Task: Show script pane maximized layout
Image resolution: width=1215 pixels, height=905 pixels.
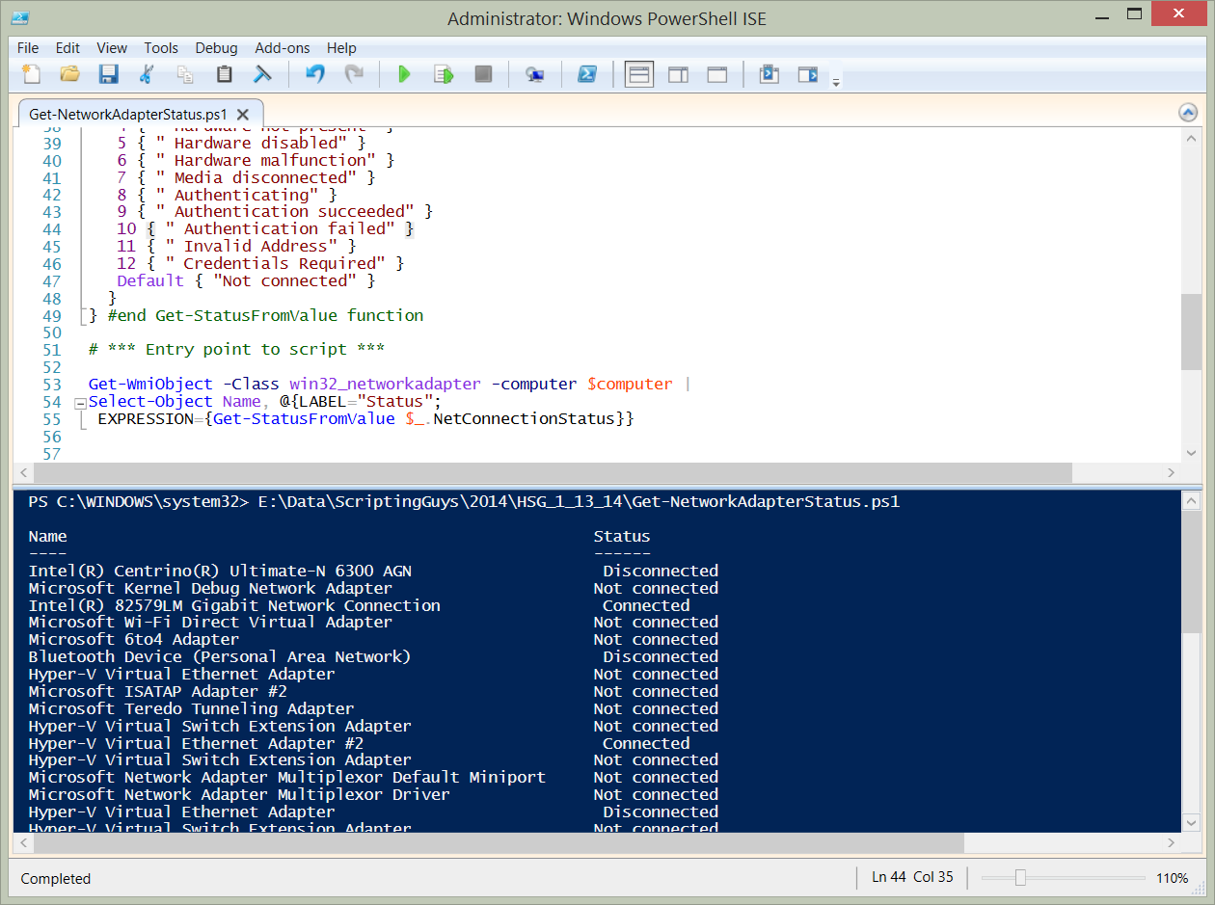Action: pos(716,74)
